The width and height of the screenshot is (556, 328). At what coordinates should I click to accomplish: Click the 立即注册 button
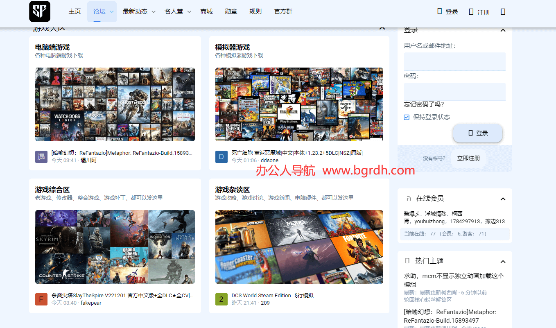point(468,158)
